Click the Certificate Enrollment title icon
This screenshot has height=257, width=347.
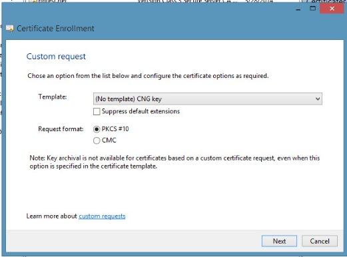click(x=10, y=29)
